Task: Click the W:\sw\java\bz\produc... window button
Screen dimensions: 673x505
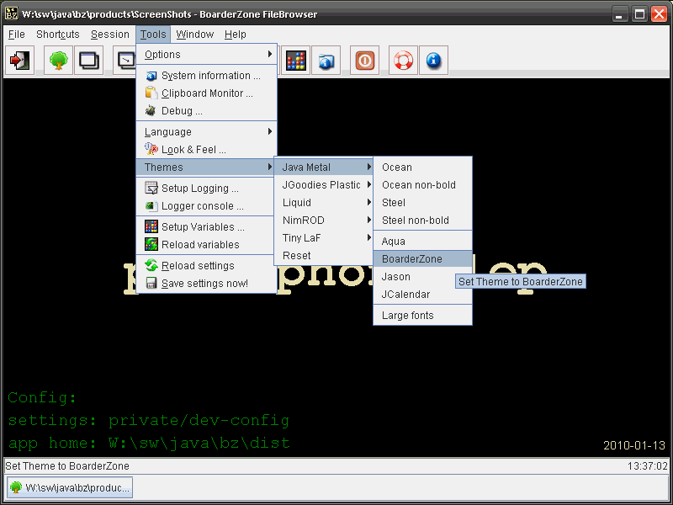Action: pos(70,488)
